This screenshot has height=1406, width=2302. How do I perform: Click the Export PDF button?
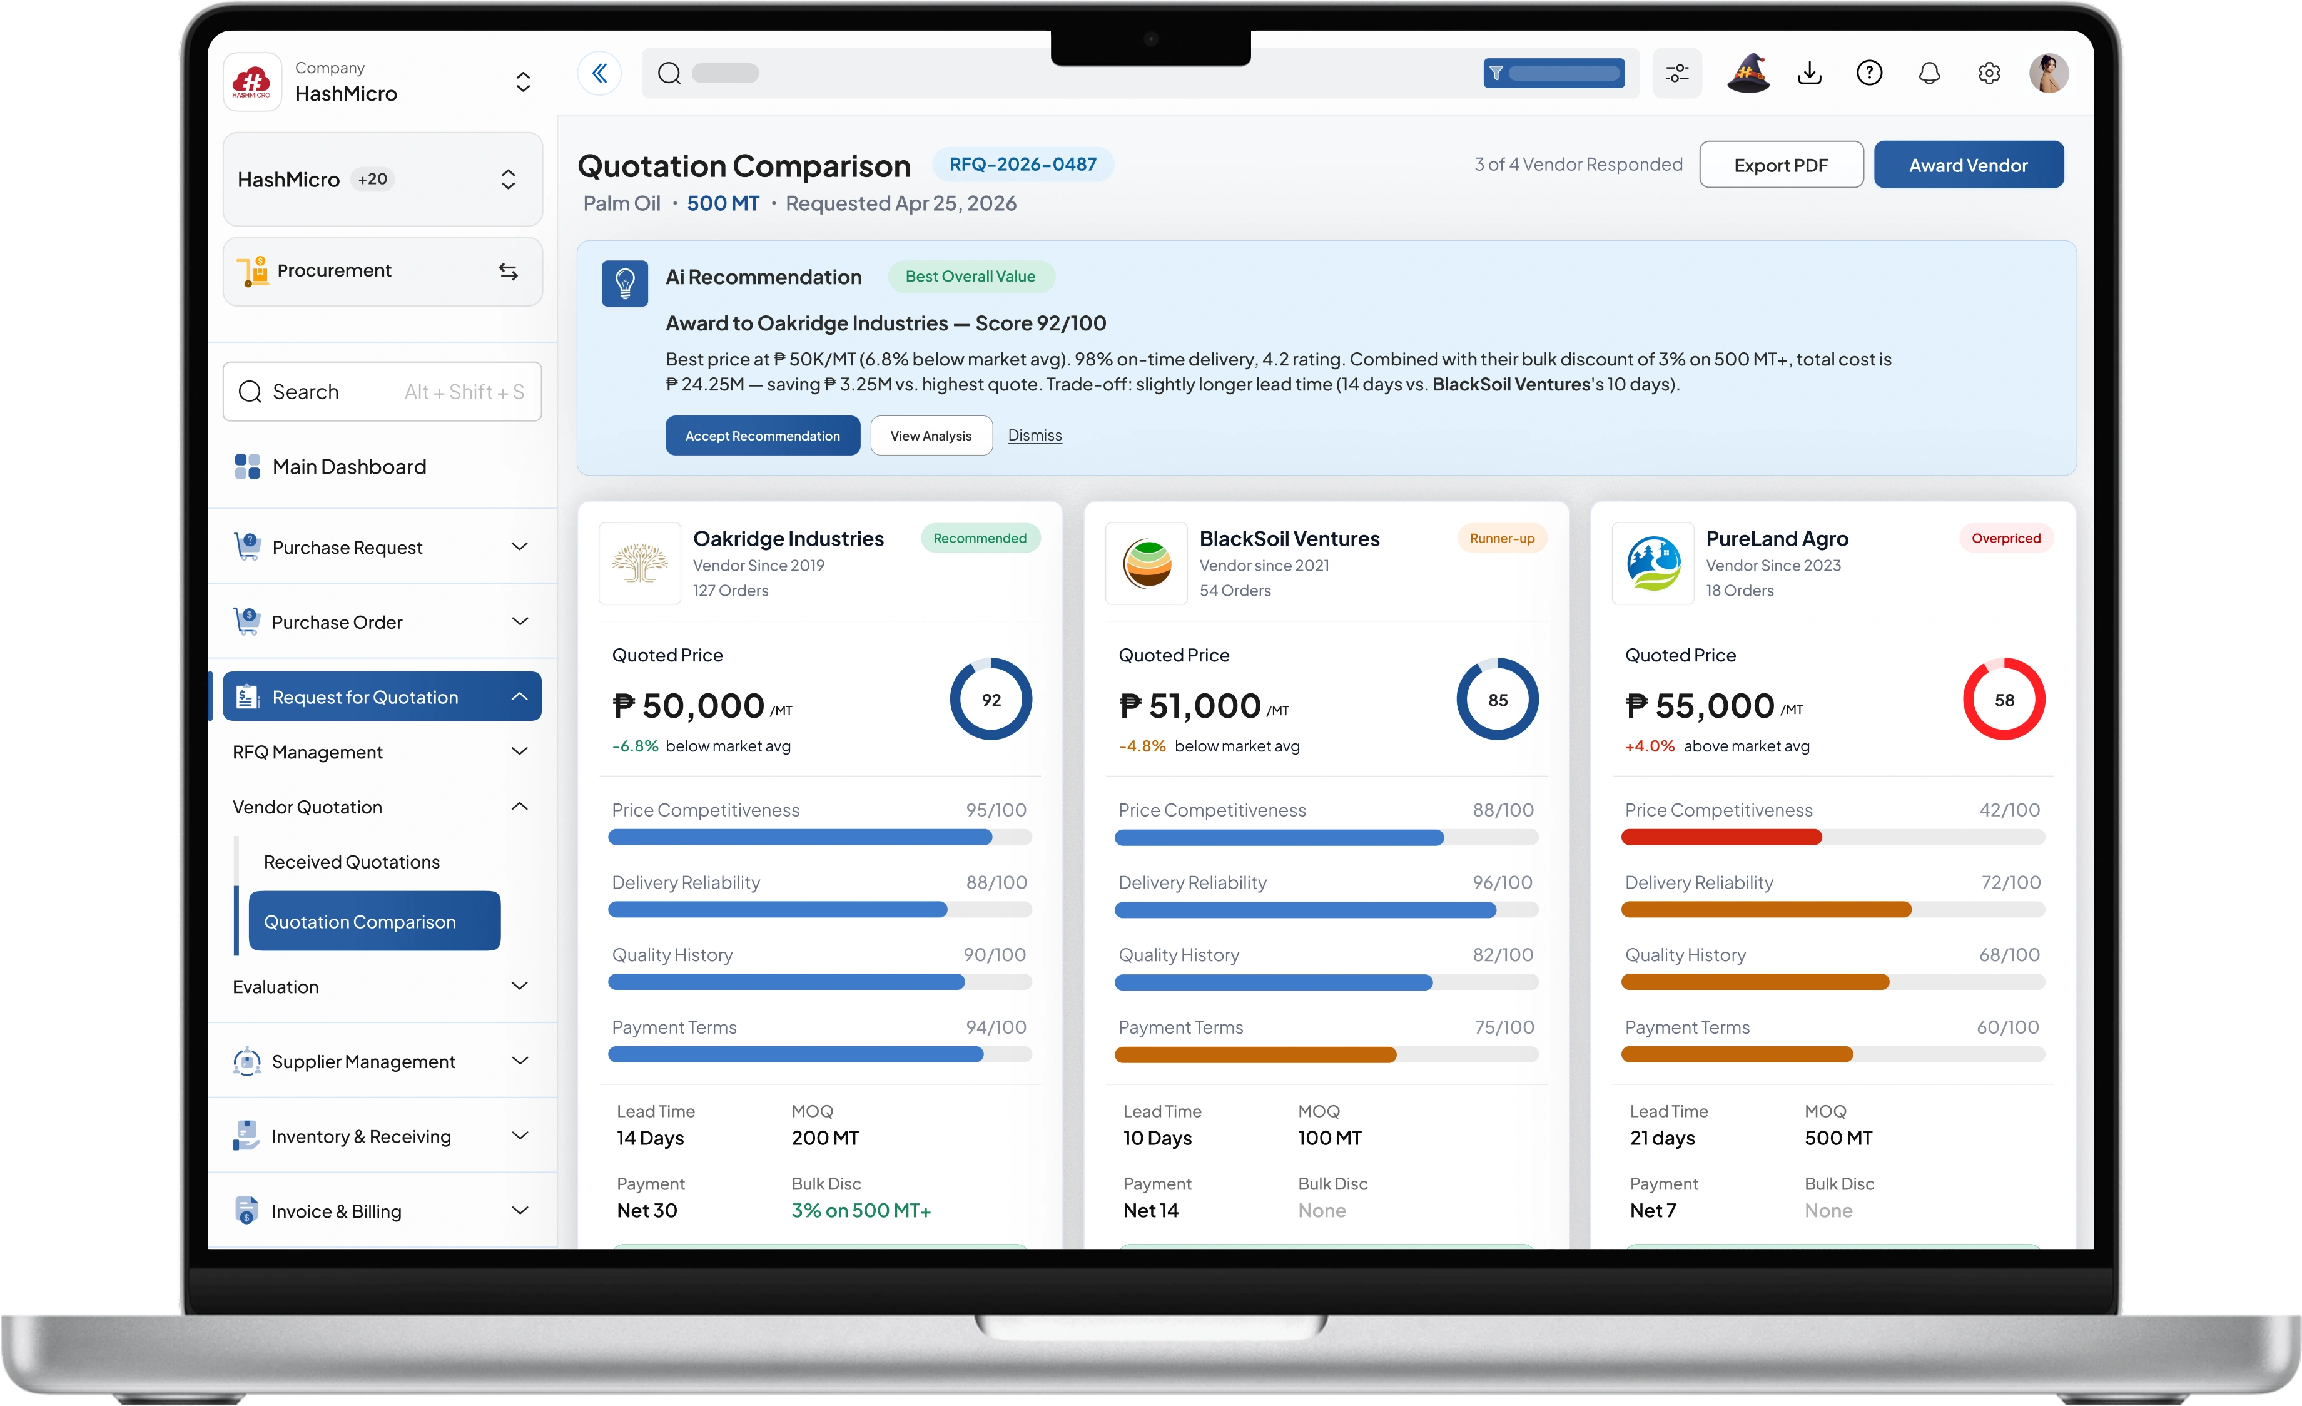(x=1781, y=165)
